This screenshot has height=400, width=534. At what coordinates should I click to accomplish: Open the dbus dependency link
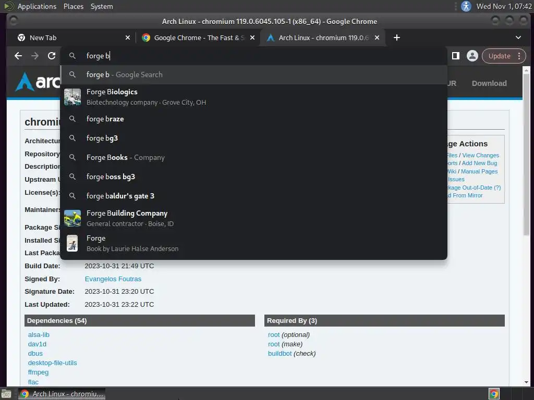(35, 354)
